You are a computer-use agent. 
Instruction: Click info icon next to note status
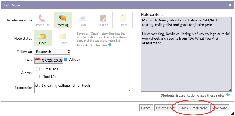pyautogui.click(x=110, y=44)
